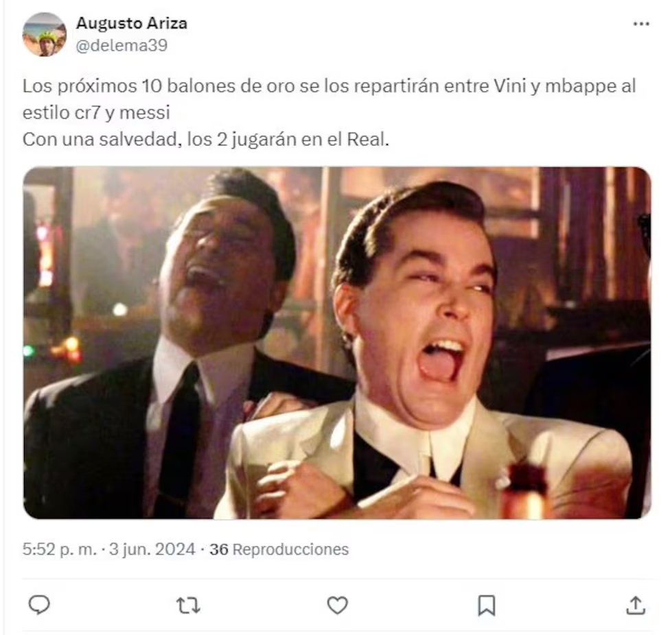This screenshot has width=670, height=635.
Task: Click the word Reproducciones
Action: [290, 549]
